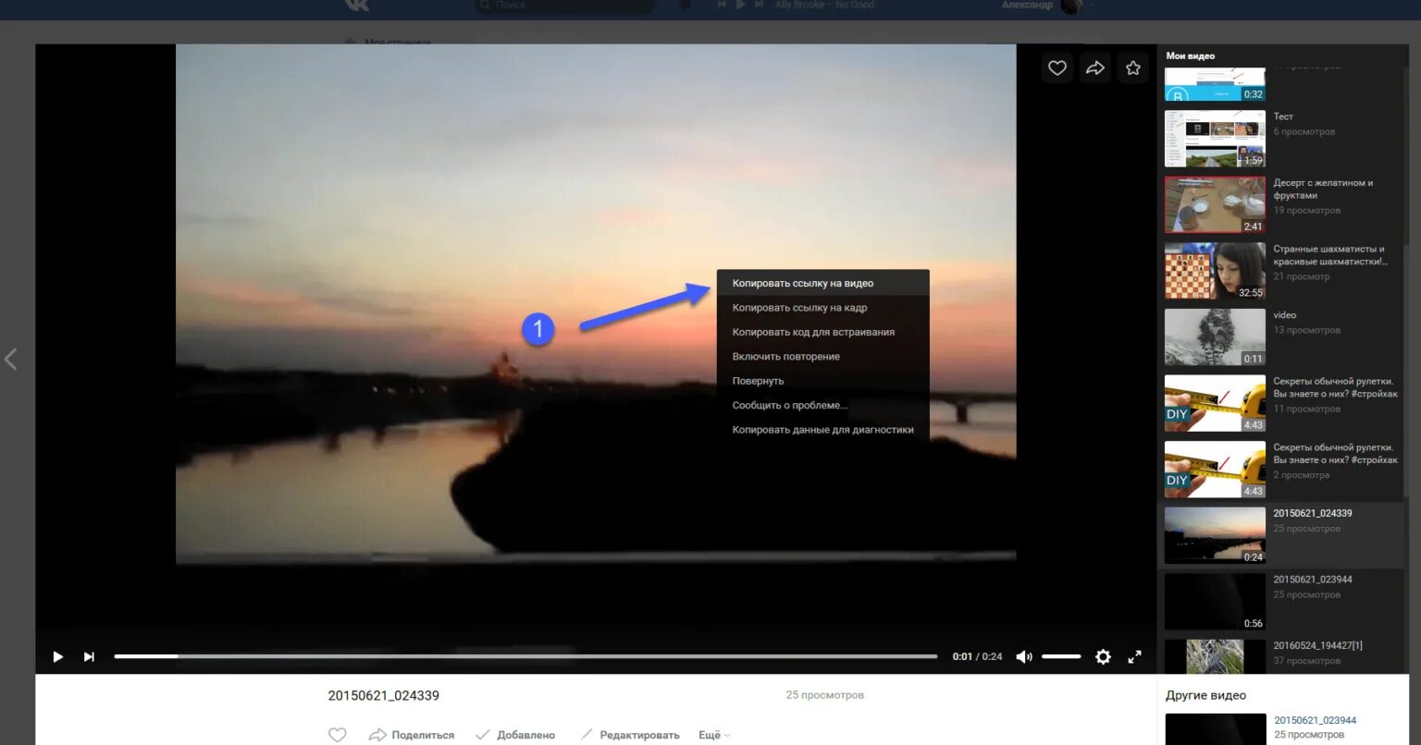Click the Тест video title
The height and width of the screenshot is (745, 1421).
[x=1283, y=116]
